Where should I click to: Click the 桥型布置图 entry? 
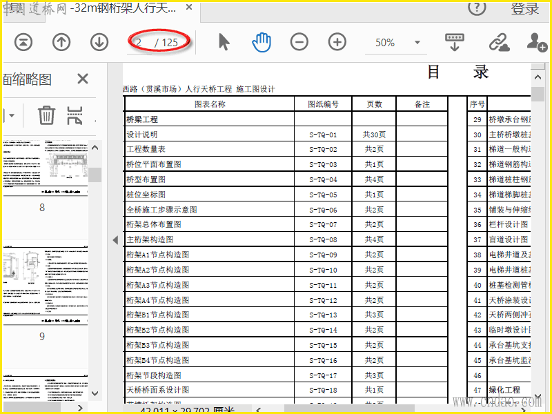point(146,179)
